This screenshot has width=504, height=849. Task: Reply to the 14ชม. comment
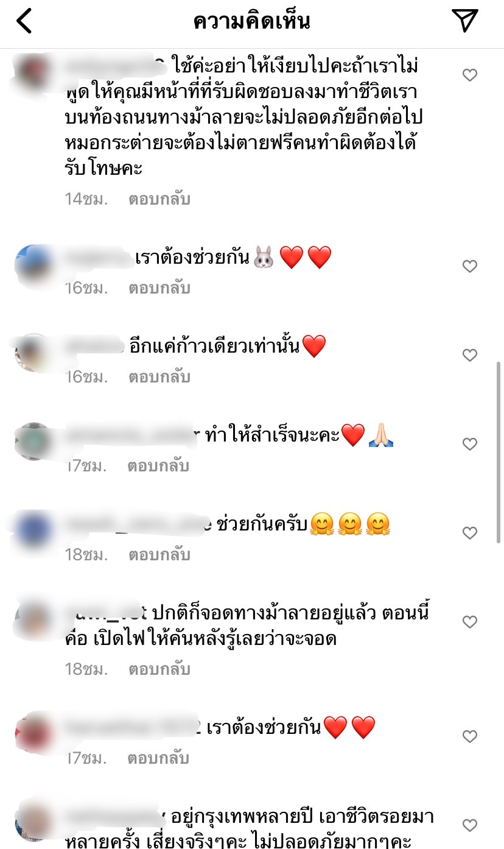click(159, 199)
